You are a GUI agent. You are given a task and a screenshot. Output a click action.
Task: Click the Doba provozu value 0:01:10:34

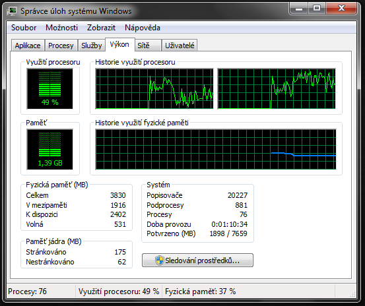click(229, 224)
